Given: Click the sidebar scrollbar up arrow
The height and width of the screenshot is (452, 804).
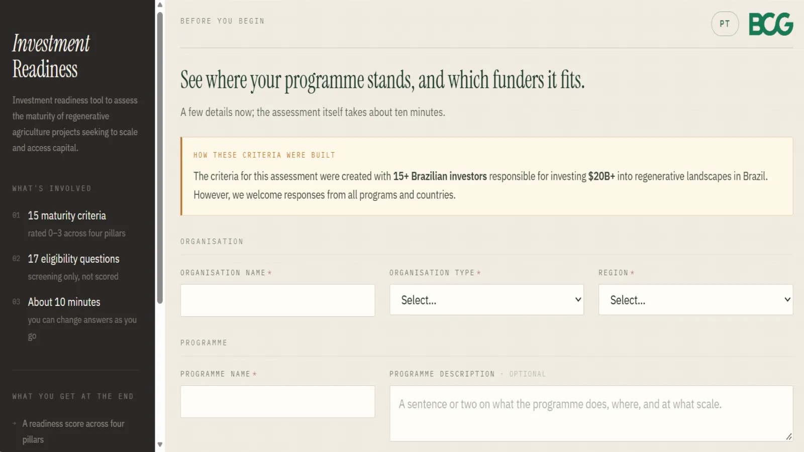Looking at the screenshot, I should click(x=160, y=5).
